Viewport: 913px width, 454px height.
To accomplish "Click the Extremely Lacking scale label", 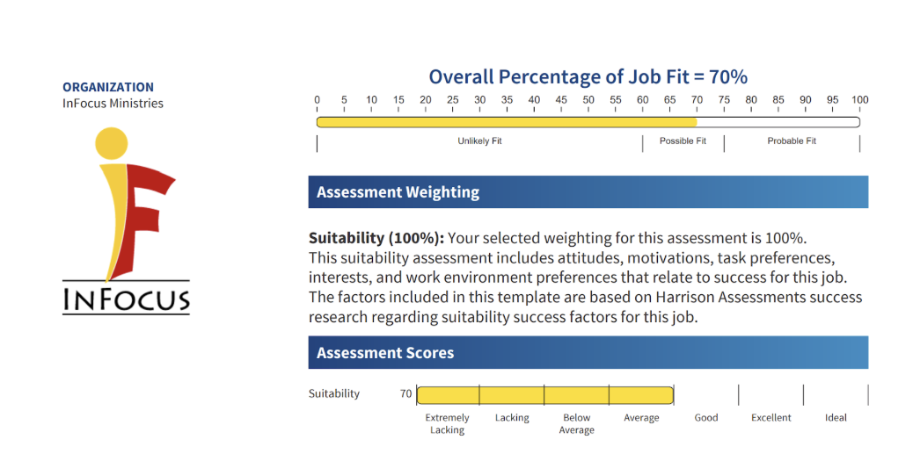I will (x=448, y=424).
